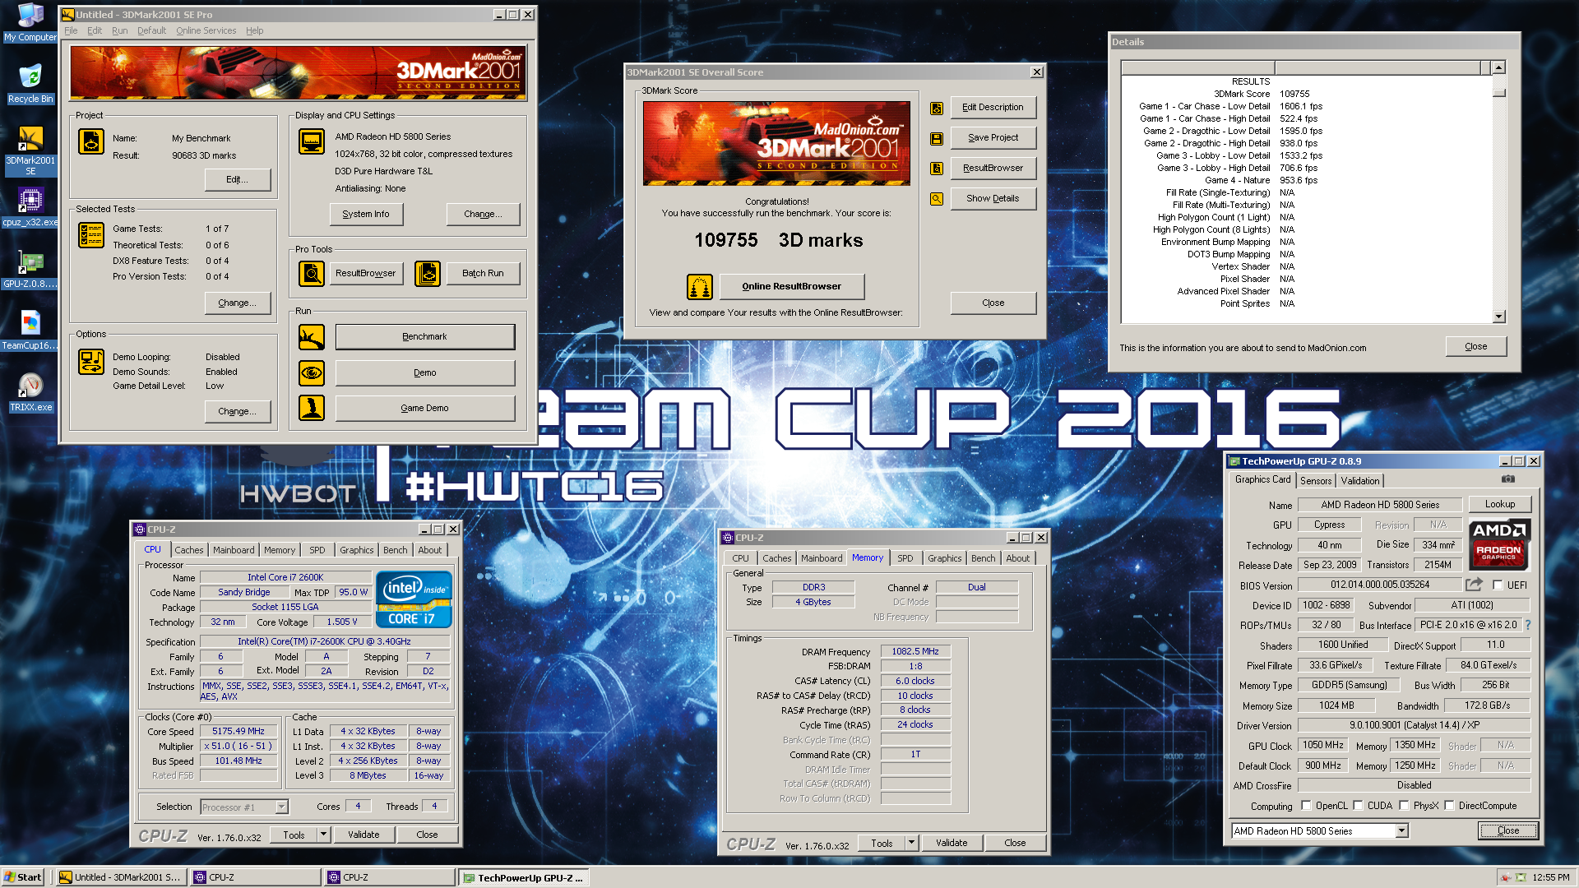
Task: Open the Start menu button
Action: tap(23, 877)
